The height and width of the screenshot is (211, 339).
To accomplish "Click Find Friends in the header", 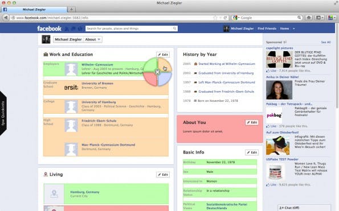I will click(x=267, y=28).
